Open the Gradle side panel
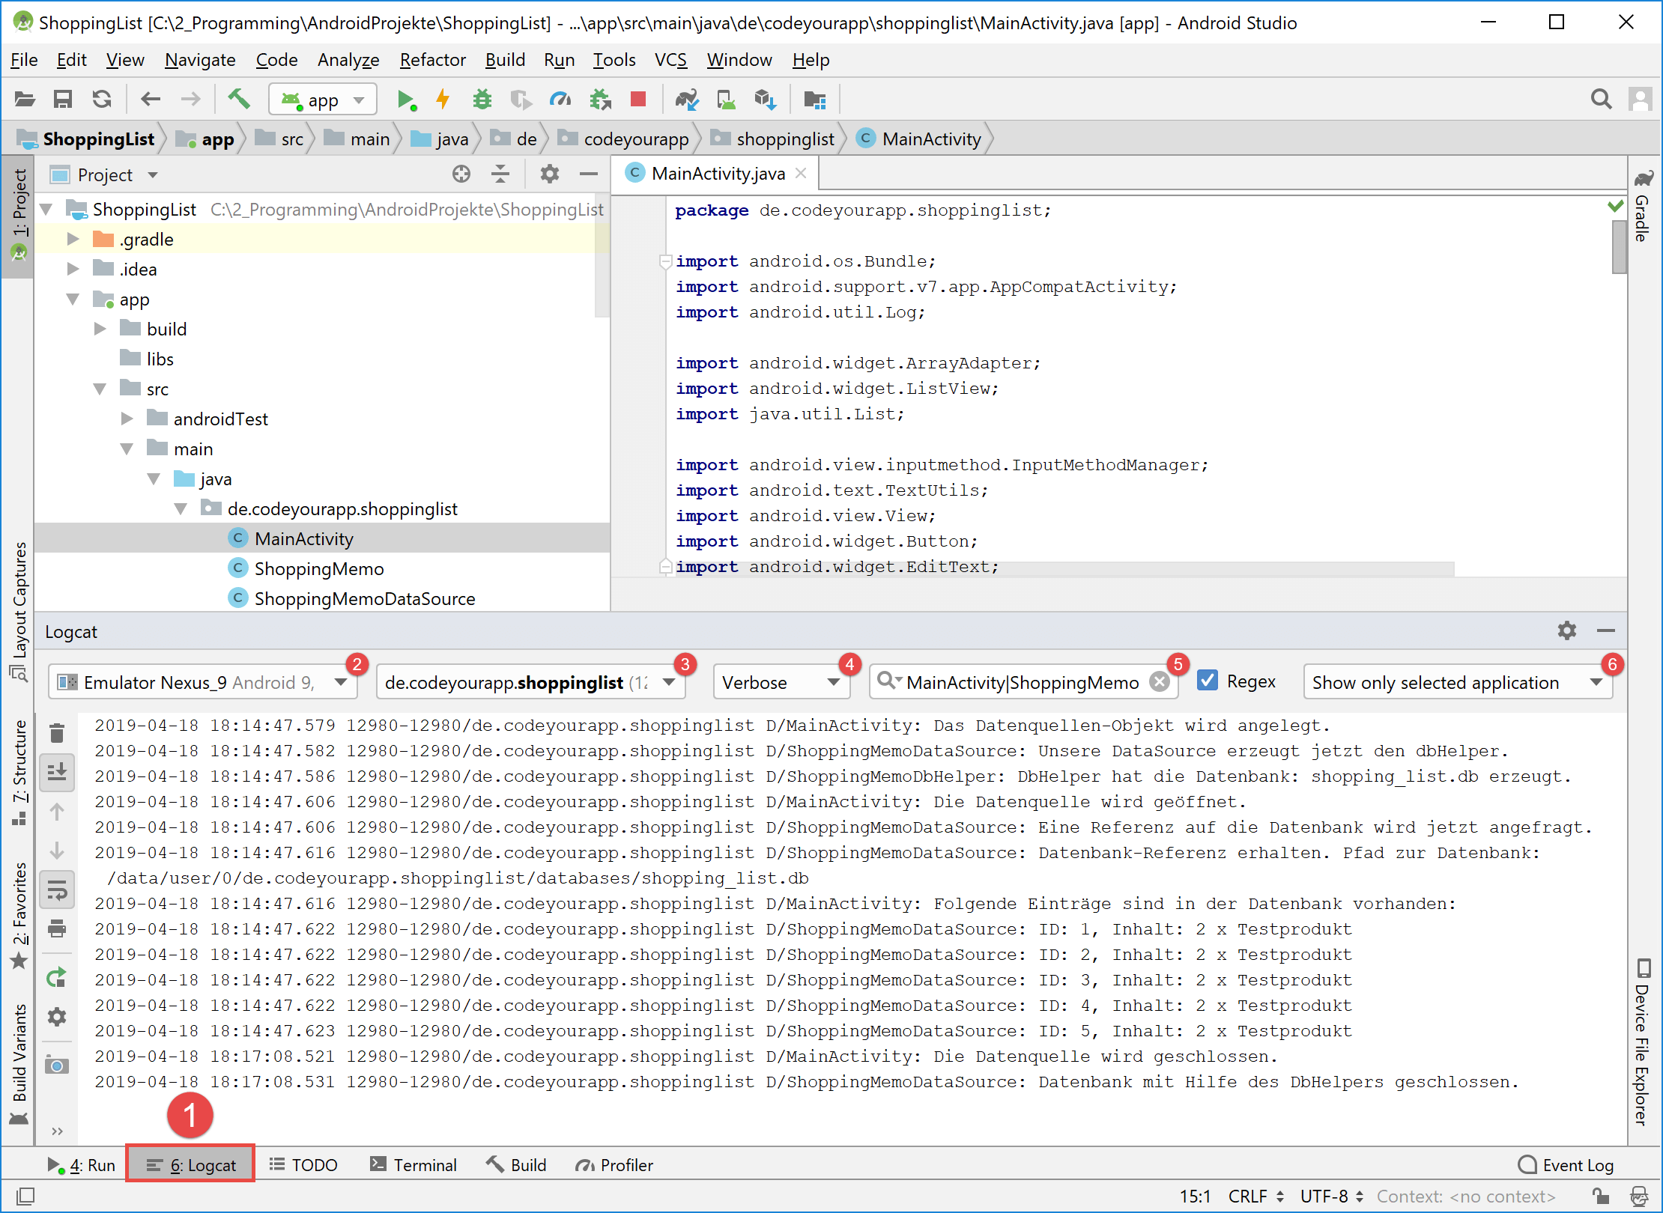The width and height of the screenshot is (1663, 1213). pos(1643,206)
